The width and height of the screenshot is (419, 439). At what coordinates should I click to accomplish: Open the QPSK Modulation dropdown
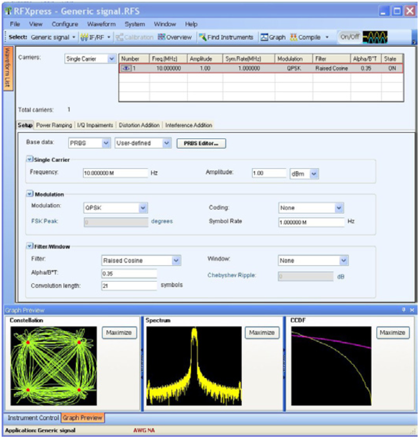143,208
